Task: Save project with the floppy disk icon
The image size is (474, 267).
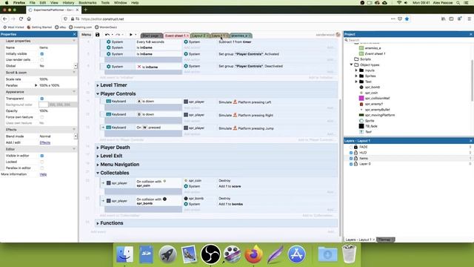Action: click(97, 35)
